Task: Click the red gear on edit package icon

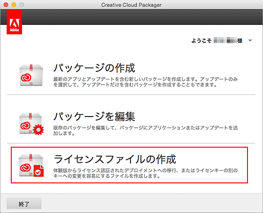Action: coord(39,129)
